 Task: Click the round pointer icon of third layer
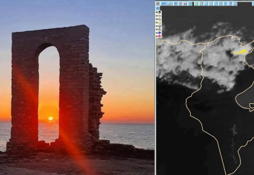(159, 19)
